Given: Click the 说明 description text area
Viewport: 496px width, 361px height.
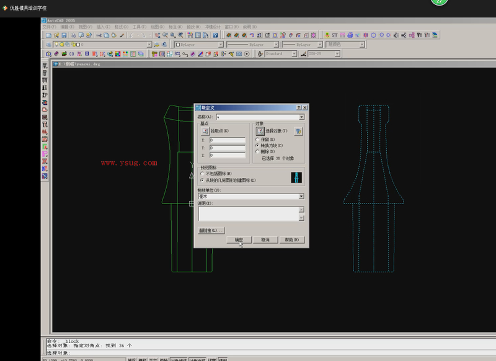Looking at the screenshot, I should 249,214.
